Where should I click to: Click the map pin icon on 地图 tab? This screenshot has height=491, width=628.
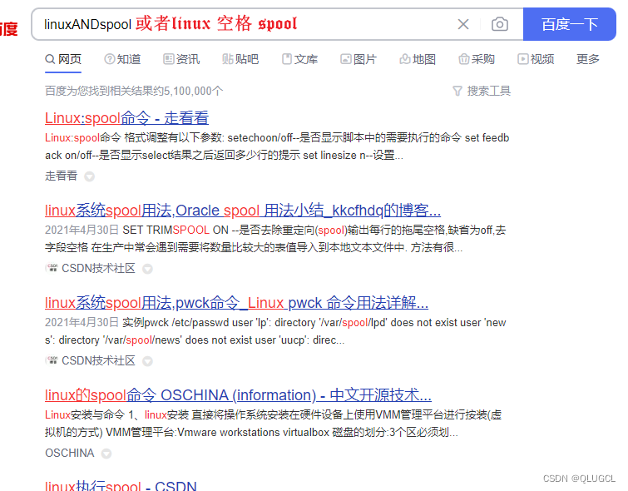point(404,59)
